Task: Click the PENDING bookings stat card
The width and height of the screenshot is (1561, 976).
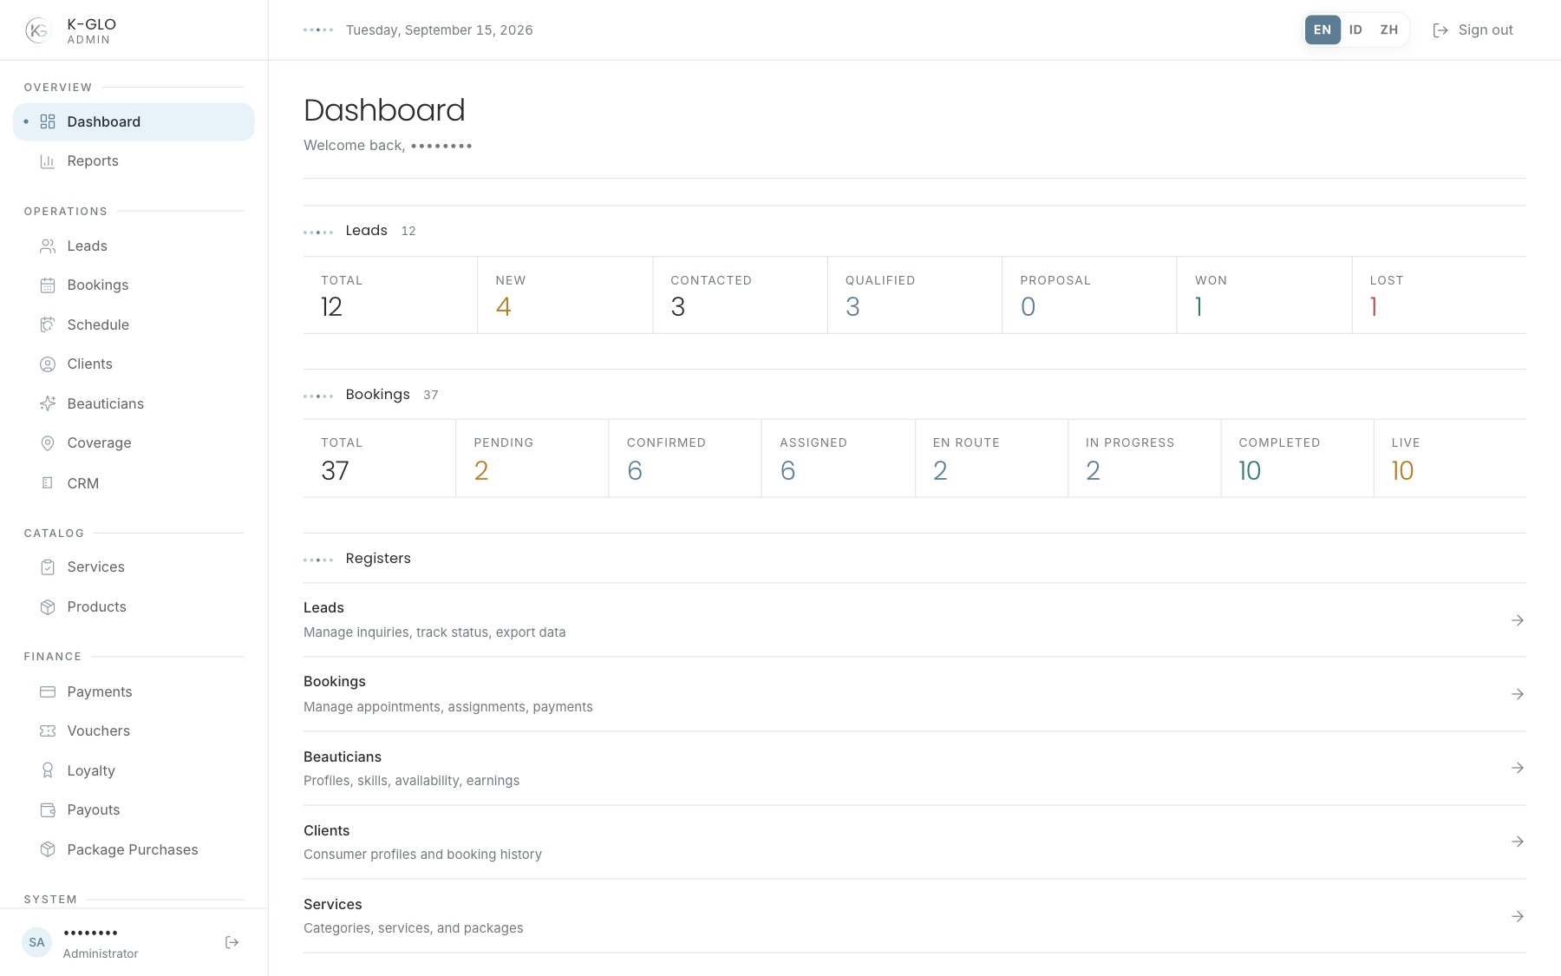Action: (x=532, y=458)
